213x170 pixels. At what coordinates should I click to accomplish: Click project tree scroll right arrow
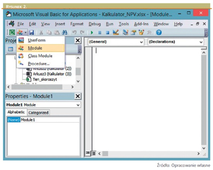[x=72, y=87]
